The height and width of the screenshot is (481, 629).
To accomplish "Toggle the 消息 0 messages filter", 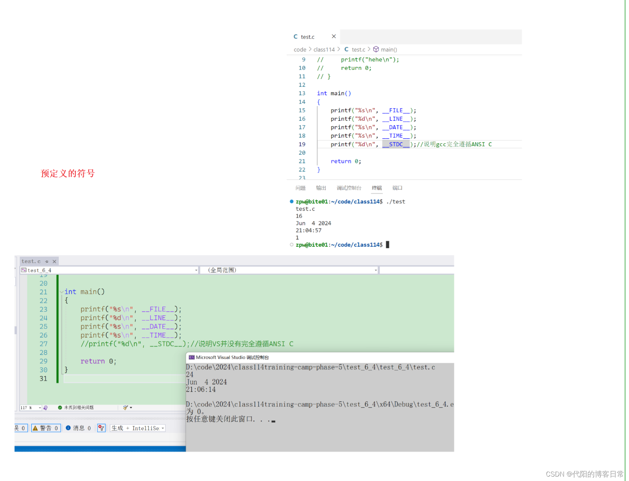I will coord(78,428).
